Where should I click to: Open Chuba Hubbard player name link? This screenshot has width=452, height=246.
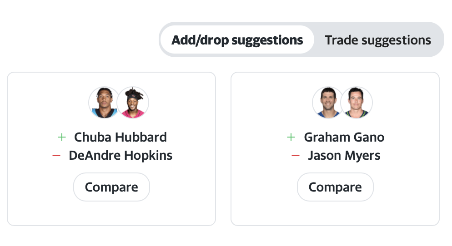coord(121,137)
